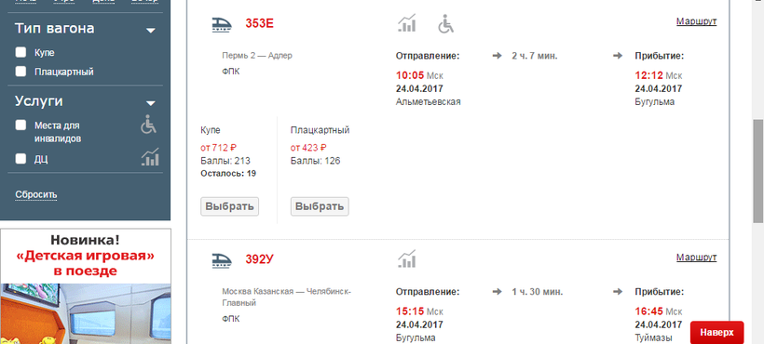Click chart icon next to ДЦ filter
The width and height of the screenshot is (764, 344).
[x=150, y=157]
